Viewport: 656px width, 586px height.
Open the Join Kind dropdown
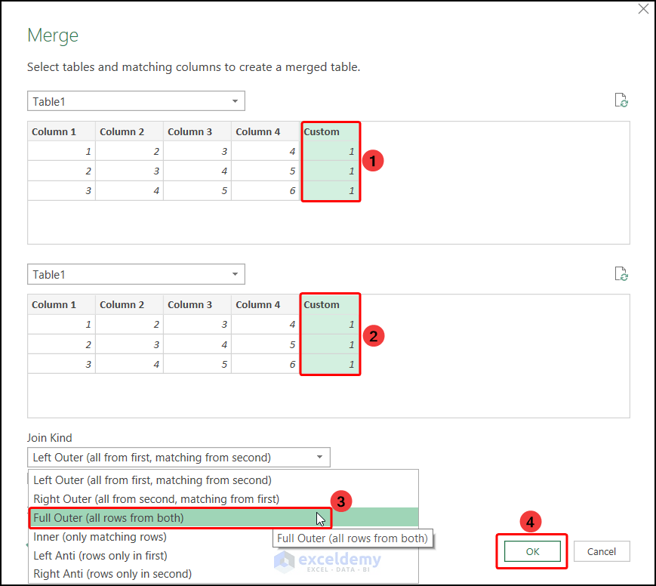point(322,457)
